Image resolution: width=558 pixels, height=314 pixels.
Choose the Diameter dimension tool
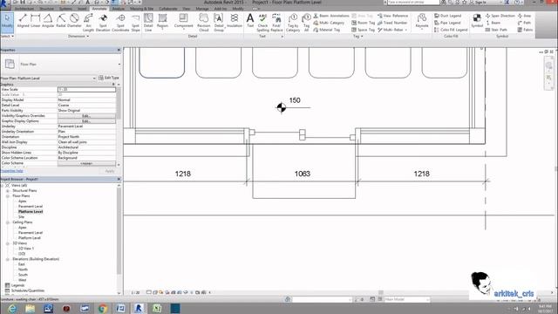coord(74,21)
